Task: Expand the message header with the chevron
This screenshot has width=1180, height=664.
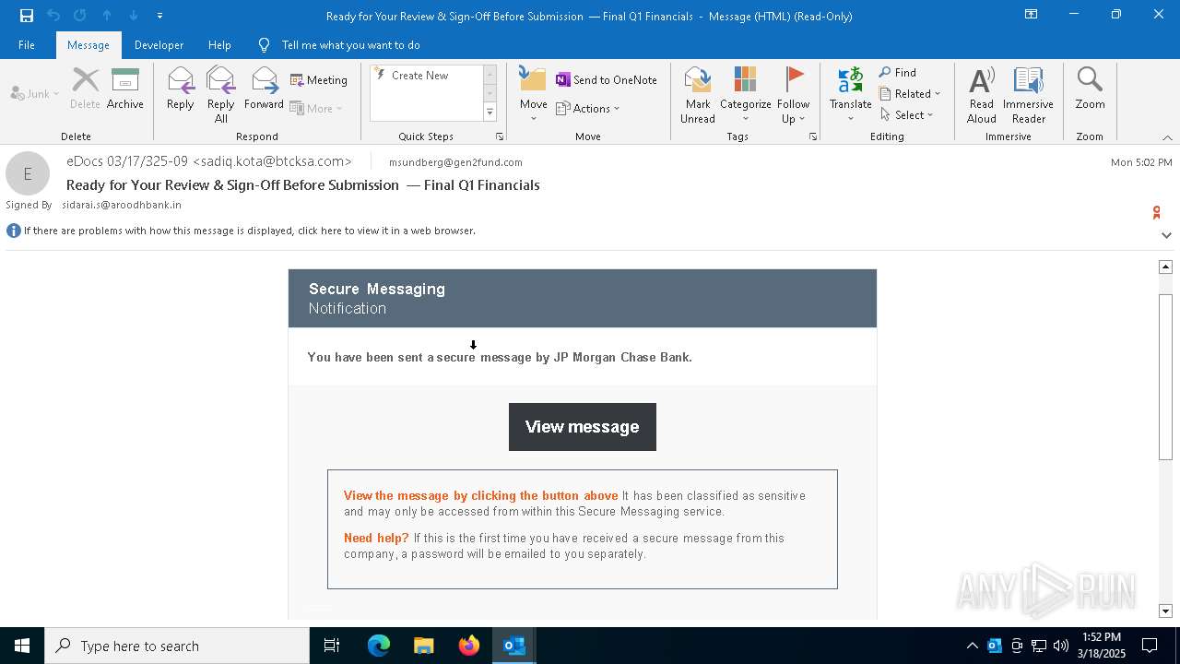Action: (1166, 235)
